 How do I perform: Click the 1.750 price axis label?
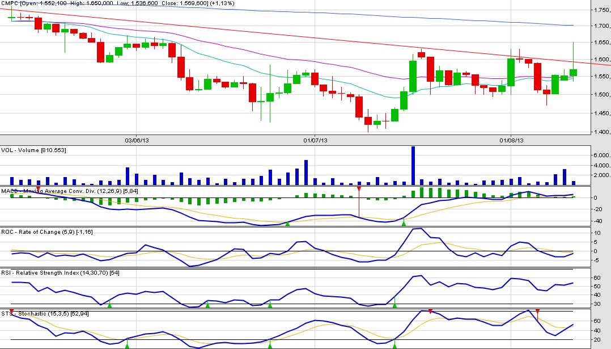pos(600,10)
